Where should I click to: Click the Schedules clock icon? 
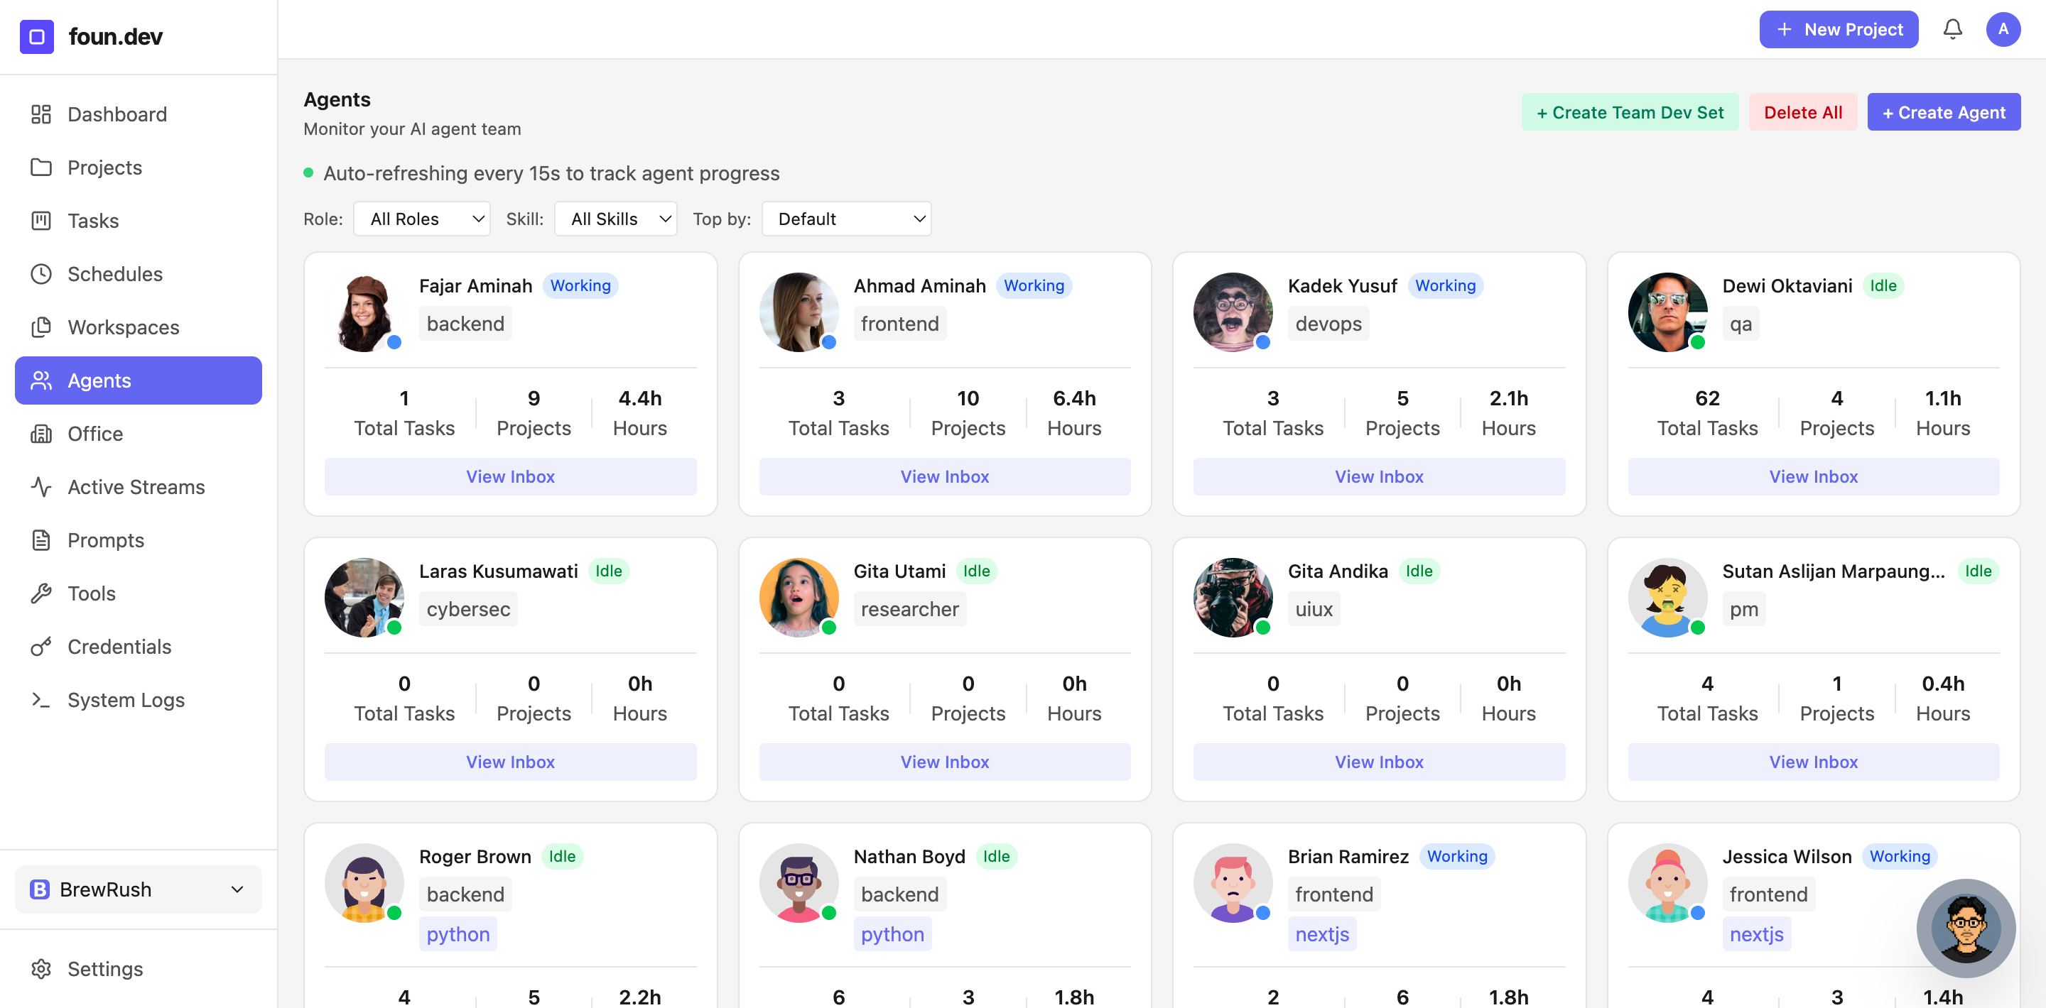click(x=41, y=274)
